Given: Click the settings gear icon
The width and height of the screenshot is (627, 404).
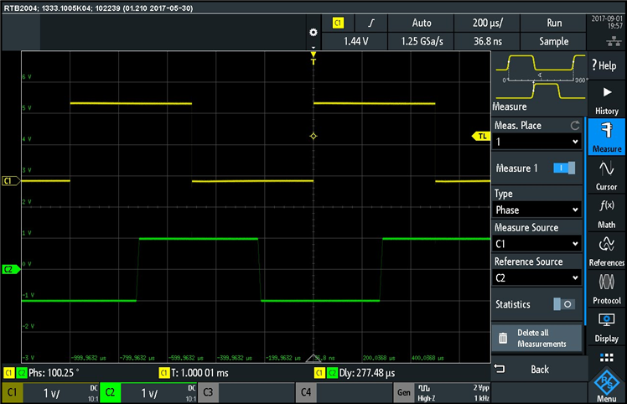Looking at the screenshot, I should [313, 33].
